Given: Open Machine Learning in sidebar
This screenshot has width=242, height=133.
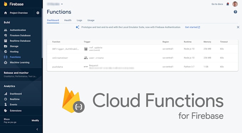Looking at the screenshot, I should (20, 62).
